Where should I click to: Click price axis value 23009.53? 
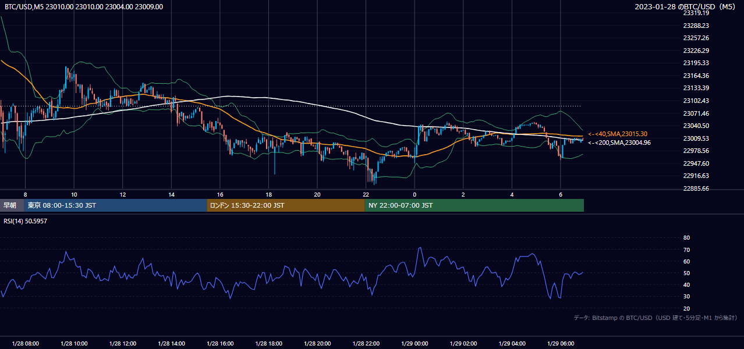[x=696, y=138]
